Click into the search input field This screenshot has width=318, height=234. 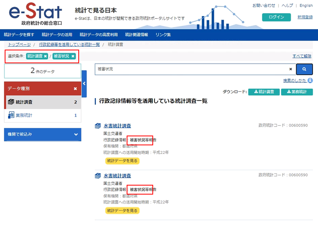pos(191,69)
